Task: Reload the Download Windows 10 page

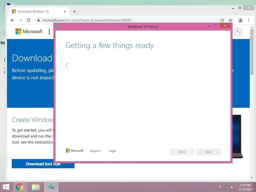Action: click(28, 20)
